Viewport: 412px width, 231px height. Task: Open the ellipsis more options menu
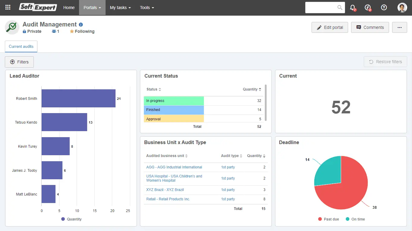click(x=399, y=27)
